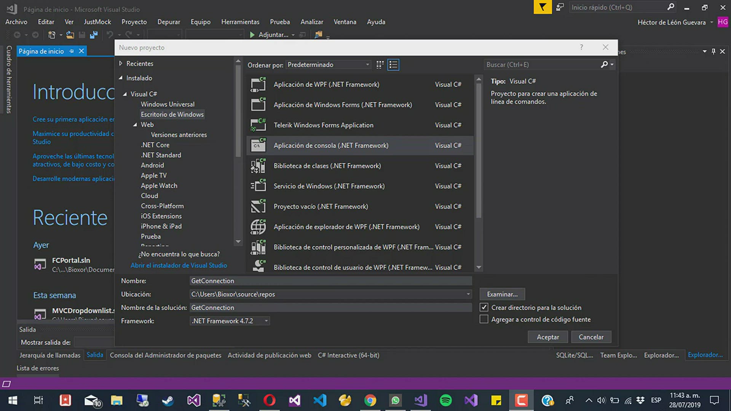
Task: Click Cree su primera aplicación link
Action: click(x=73, y=119)
